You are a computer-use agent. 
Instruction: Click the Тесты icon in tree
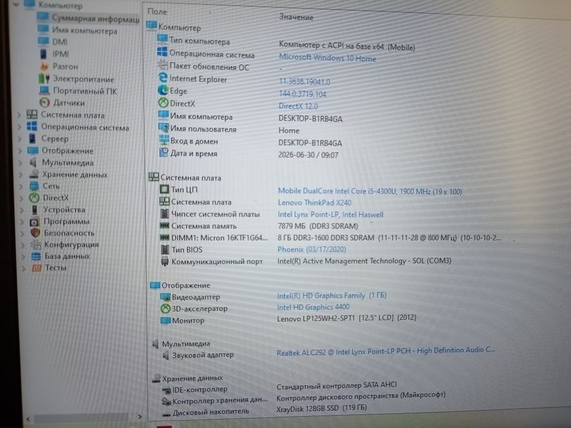pos(37,268)
